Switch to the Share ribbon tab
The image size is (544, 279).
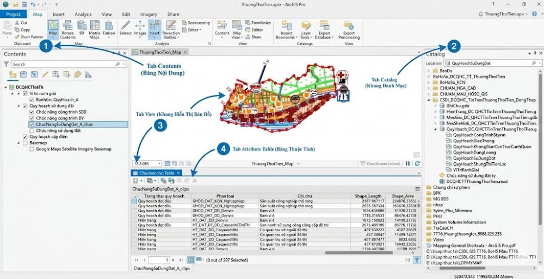coord(173,14)
